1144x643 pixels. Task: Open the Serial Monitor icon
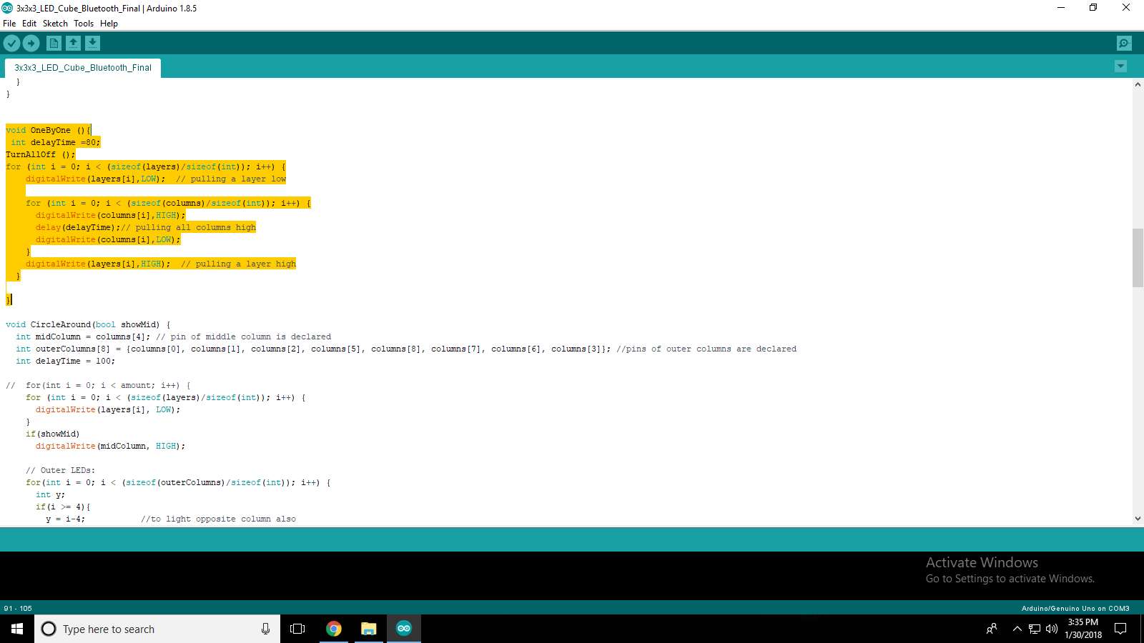(x=1124, y=44)
